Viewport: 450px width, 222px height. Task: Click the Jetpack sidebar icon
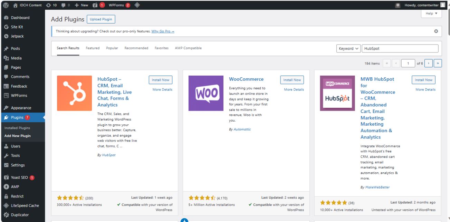pyautogui.click(x=7, y=35)
